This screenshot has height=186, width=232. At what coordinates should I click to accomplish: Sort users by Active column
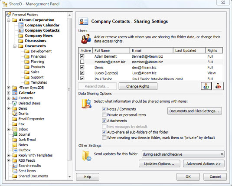pos(85,51)
